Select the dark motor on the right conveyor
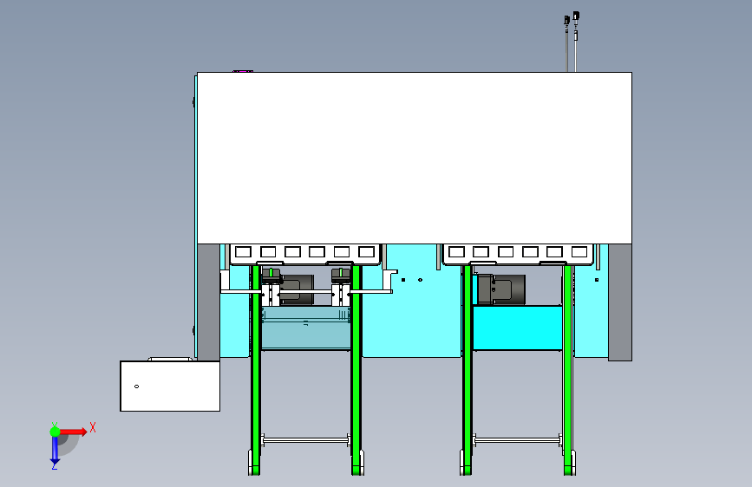752x487 pixels. 501,289
